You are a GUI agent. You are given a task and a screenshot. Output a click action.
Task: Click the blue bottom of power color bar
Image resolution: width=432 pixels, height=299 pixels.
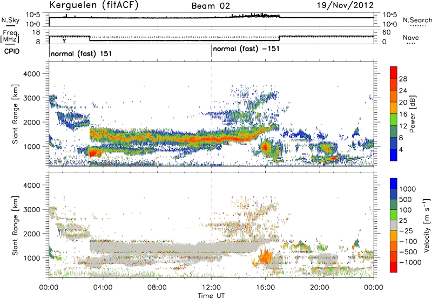394,155
